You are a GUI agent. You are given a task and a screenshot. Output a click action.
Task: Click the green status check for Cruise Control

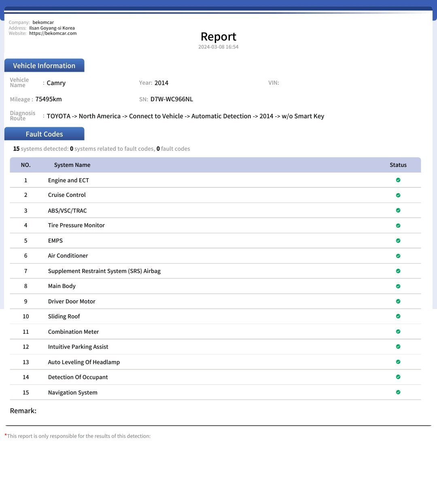click(x=398, y=195)
